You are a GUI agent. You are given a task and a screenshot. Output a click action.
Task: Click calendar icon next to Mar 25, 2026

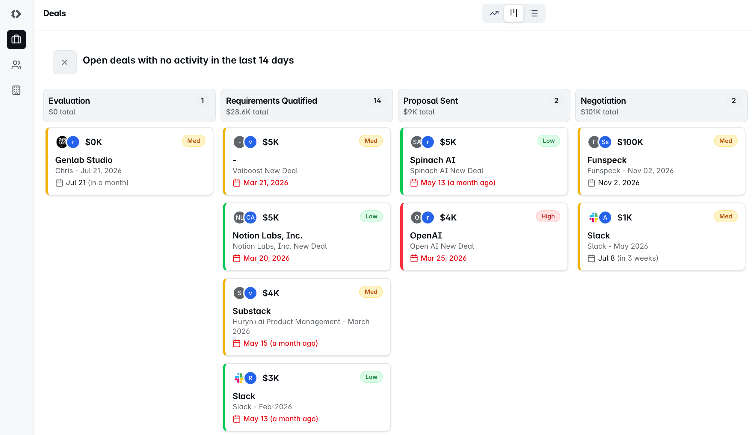[414, 258]
